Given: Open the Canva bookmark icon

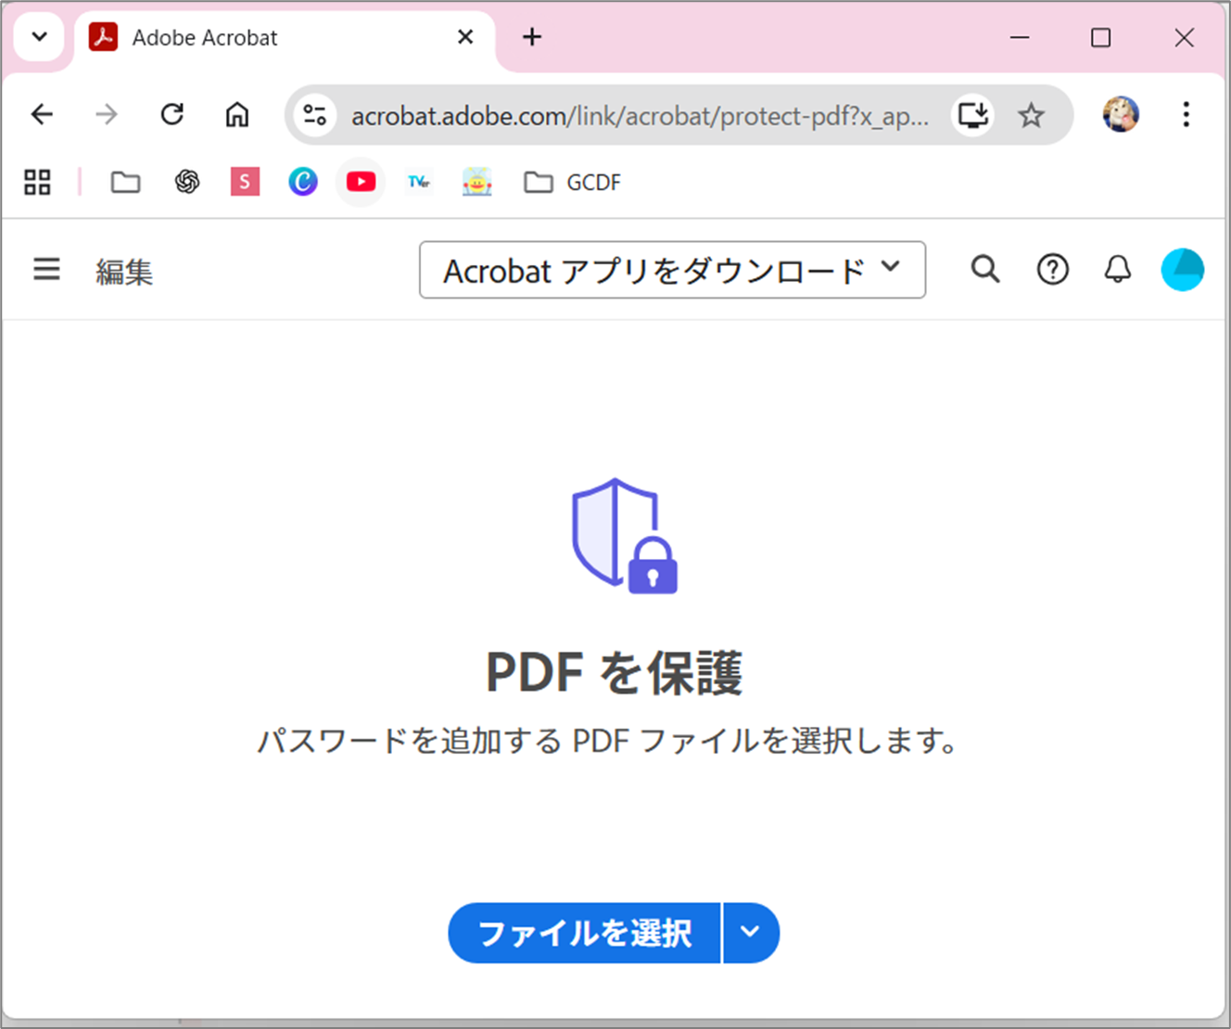Looking at the screenshot, I should pyautogui.click(x=302, y=182).
